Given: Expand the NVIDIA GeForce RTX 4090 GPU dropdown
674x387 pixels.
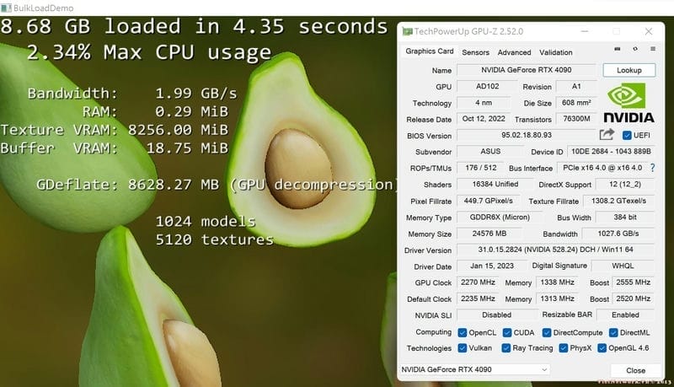Looking at the screenshot, I should (x=543, y=369).
